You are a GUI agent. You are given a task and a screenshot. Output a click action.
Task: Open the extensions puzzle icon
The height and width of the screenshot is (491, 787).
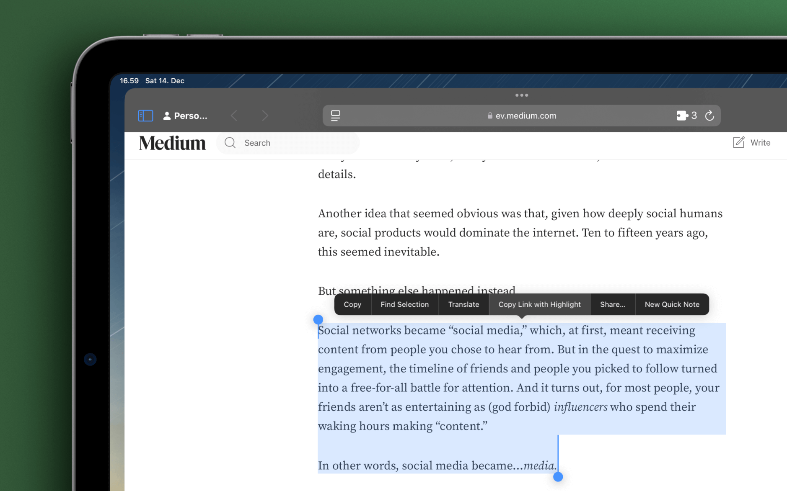pyautogui.click(x=682, y=116)
